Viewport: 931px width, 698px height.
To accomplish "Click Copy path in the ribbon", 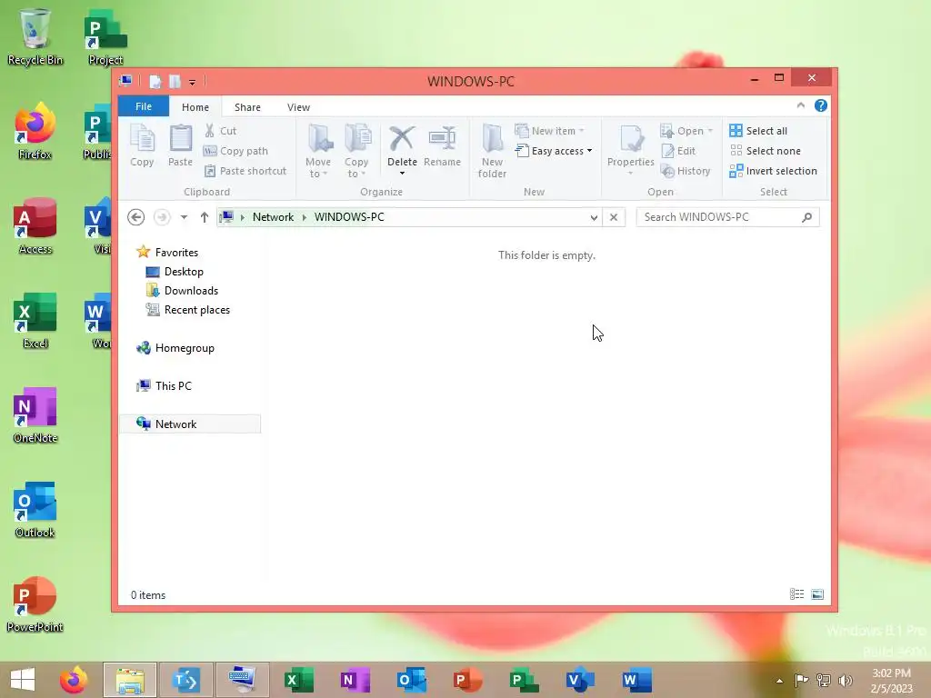I will [x=235, y=151].
